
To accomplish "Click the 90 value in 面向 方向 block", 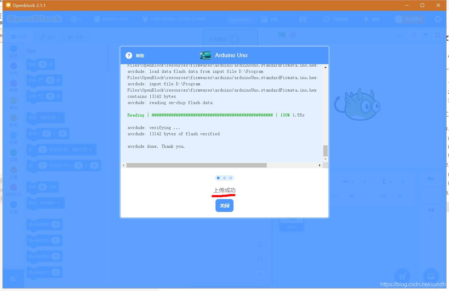I will [43, 187].
